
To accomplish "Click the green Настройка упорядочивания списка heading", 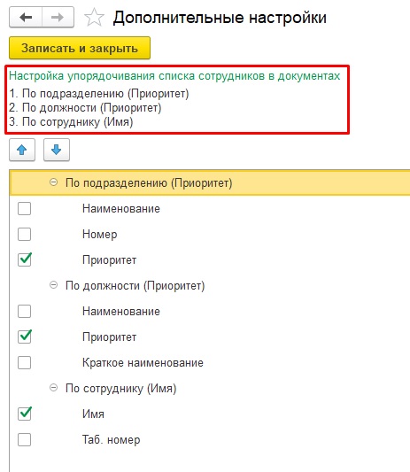I will click(x=174, y=76).
